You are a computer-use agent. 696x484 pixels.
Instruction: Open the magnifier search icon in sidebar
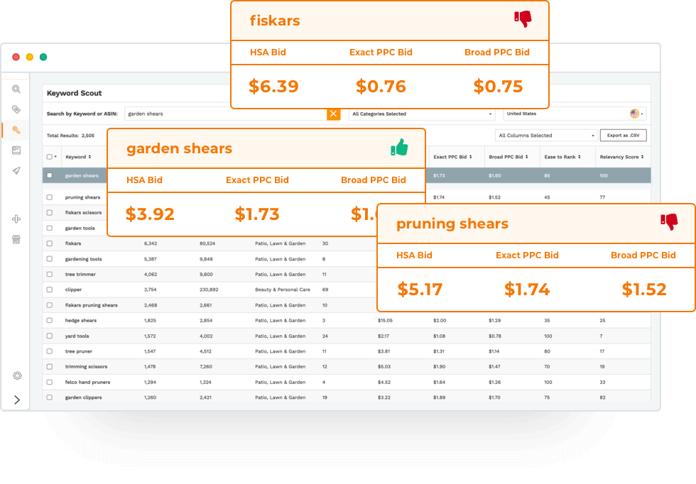[16, 89]
